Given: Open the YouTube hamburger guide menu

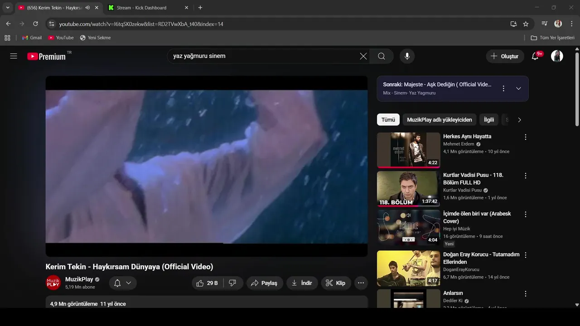Looking at the screenshot, I should (14, 56).
